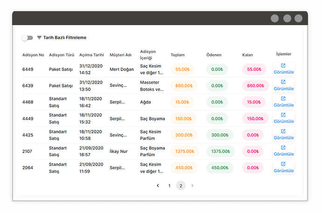Click the Müşteri Adı column header
This screenshot has height=213, width=322.
pos(121,55)
